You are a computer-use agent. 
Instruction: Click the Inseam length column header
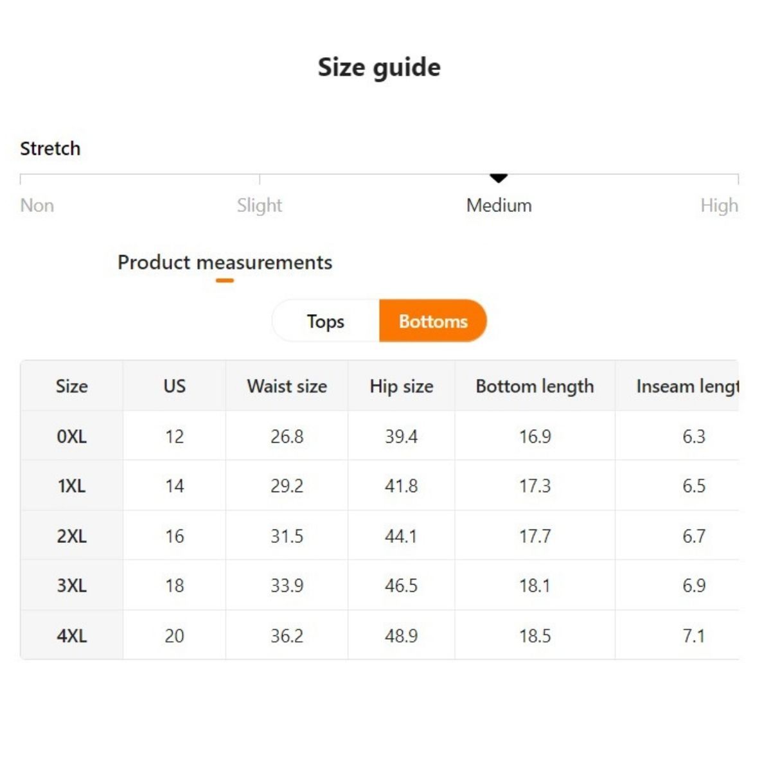tap(687, 386)
